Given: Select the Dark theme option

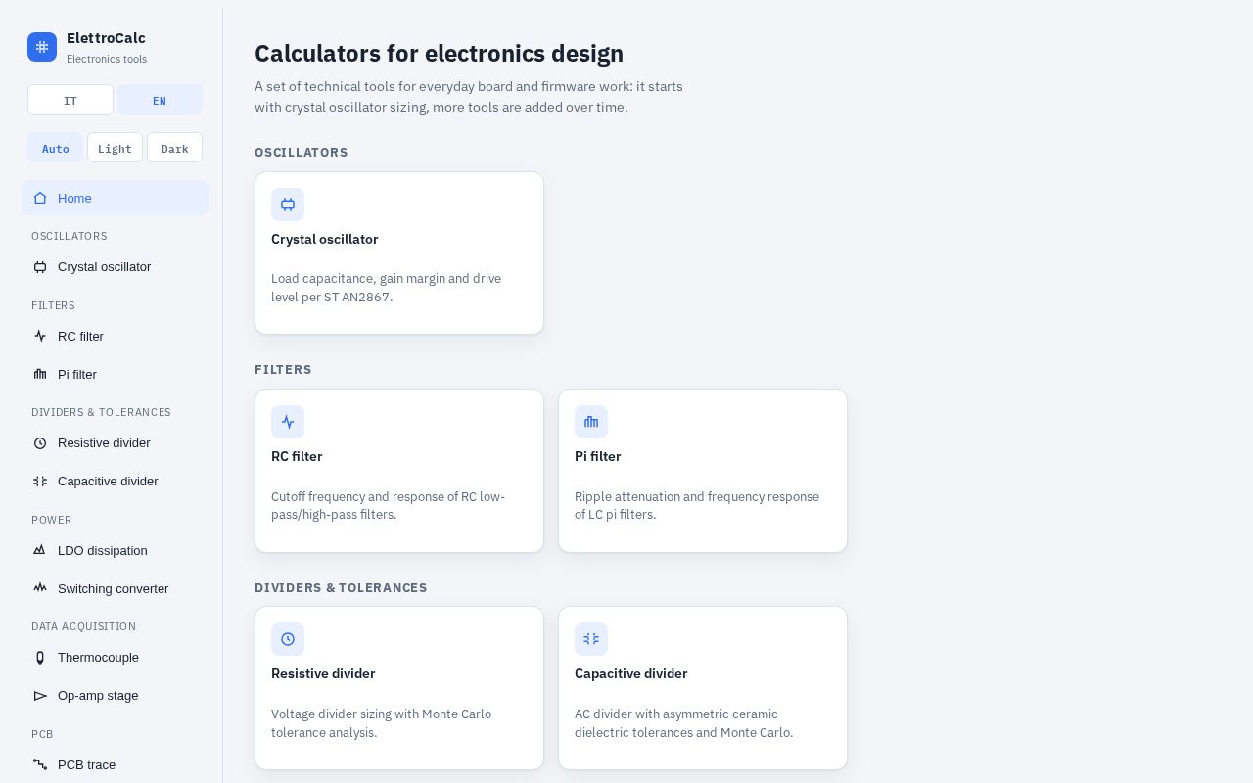Looking at the screenshot, I should 174,148.
